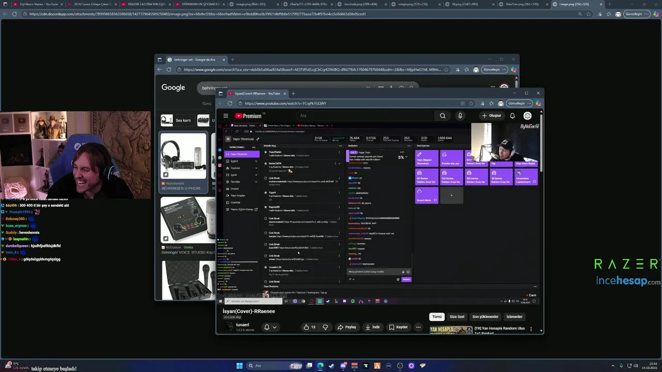The width and height of the screenshot is (662, 372).
Task: Reload page in the Google window
Action: (169, 69)
